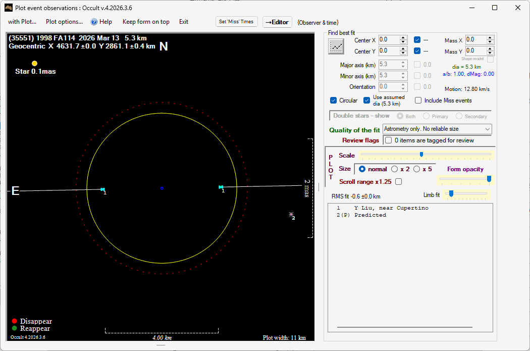The width and height of the screenshot is (530, 351).
Task: Click the right cyan chord endpoint marker
Action: [221, 187]
